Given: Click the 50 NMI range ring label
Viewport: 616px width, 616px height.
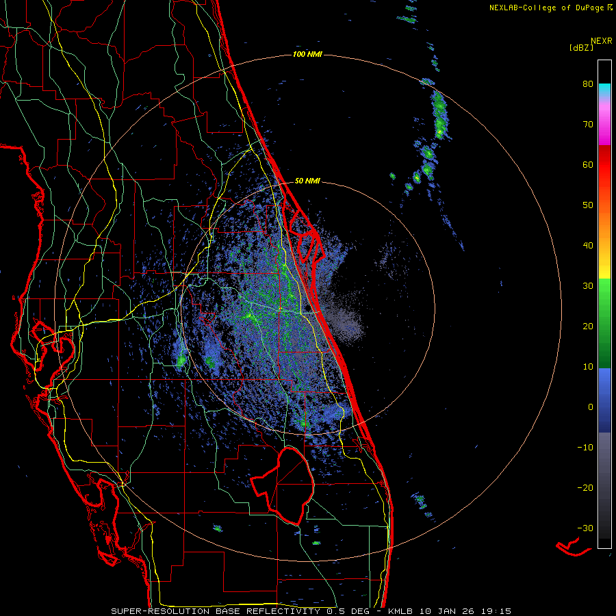Looking at the screenshot, I should click(x=307, y=181).
